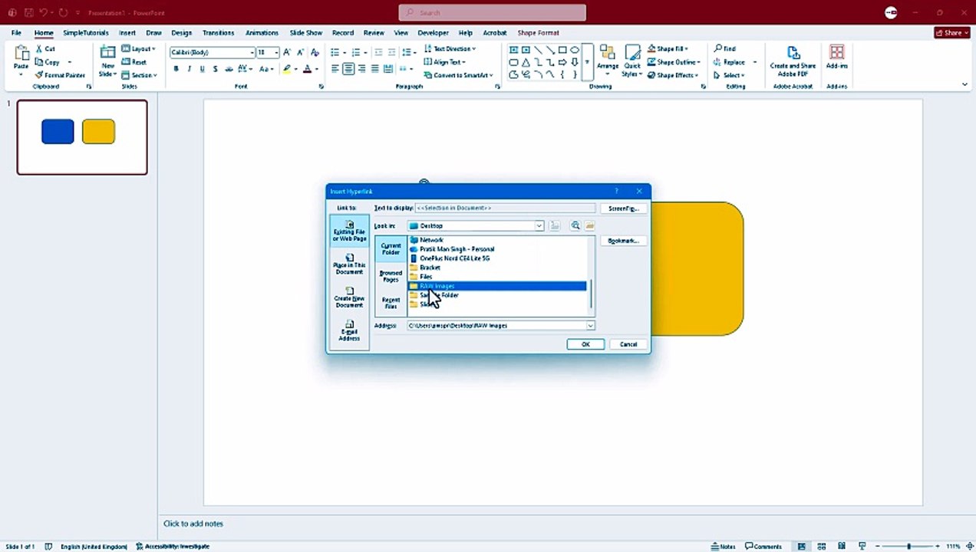Click Replace in the Editing group

click(x=730, y=62)
